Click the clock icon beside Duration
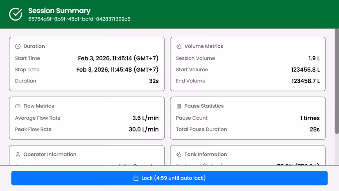 point(18,46)
